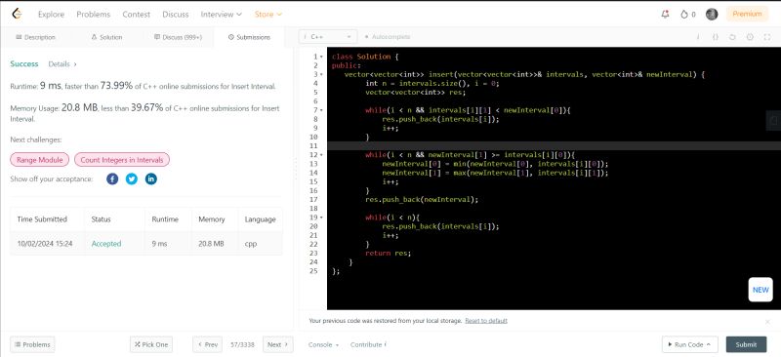The height and width of the screenshot is (357, 781).
Task: Open Count Integers in Intervals challenge
Action: tap(122, 160)
